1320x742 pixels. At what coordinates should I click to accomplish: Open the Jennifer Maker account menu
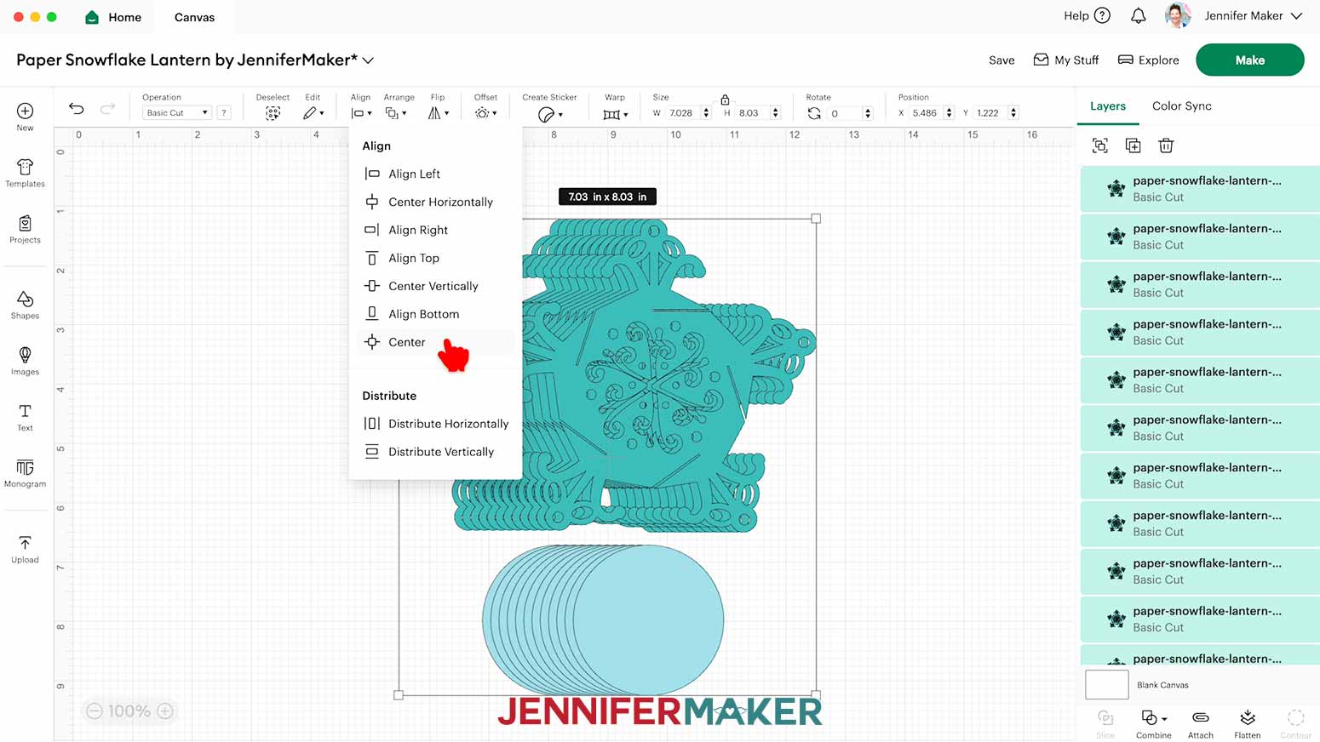point(1252,15)
